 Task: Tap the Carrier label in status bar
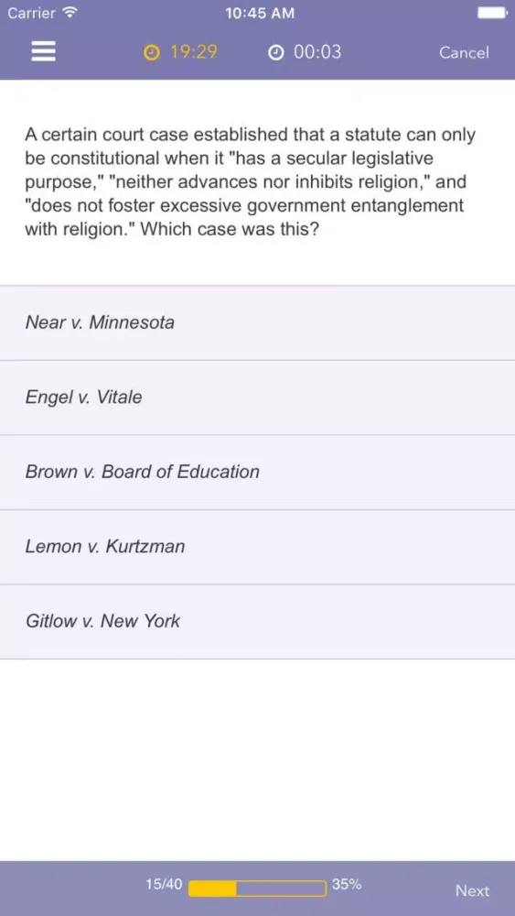(31, 13)
